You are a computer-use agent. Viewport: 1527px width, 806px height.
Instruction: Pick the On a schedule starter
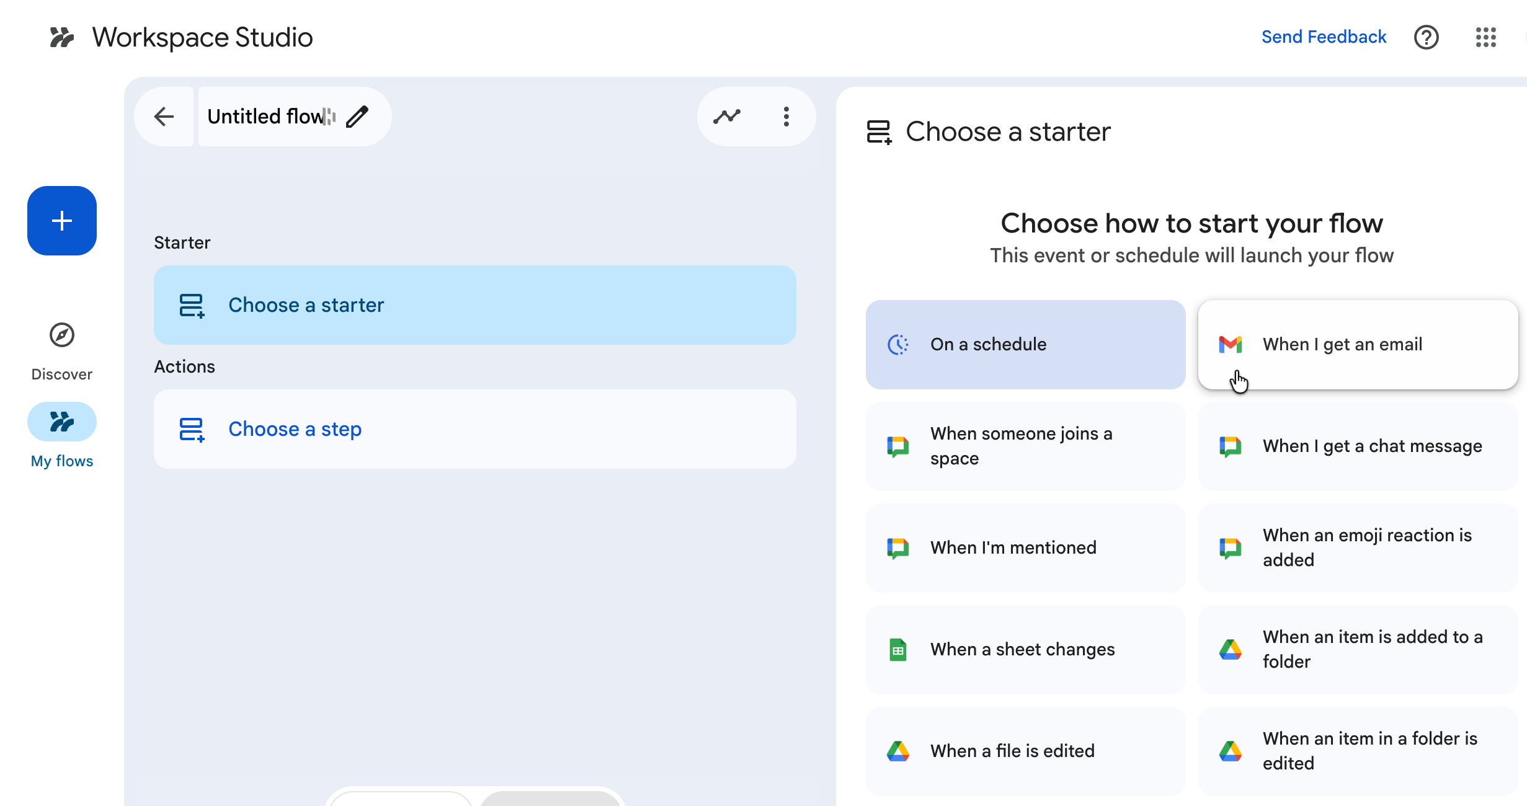click(1025, 345)
